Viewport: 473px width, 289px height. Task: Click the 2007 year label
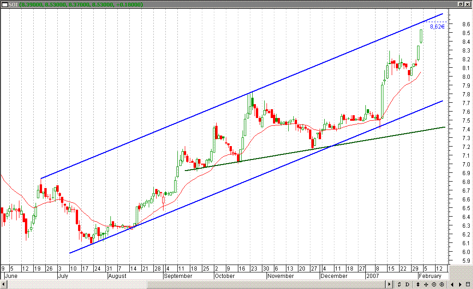373,276
